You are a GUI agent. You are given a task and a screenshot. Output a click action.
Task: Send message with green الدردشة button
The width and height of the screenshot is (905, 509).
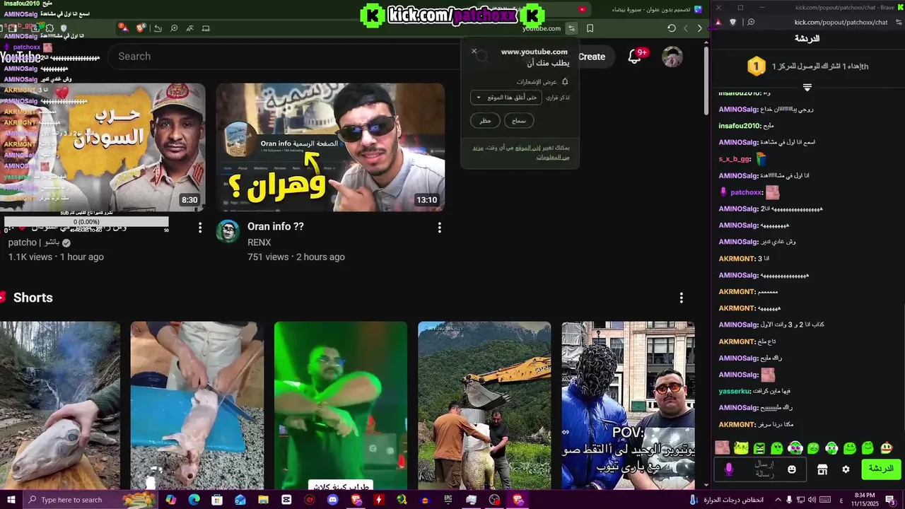coord(881,469)
